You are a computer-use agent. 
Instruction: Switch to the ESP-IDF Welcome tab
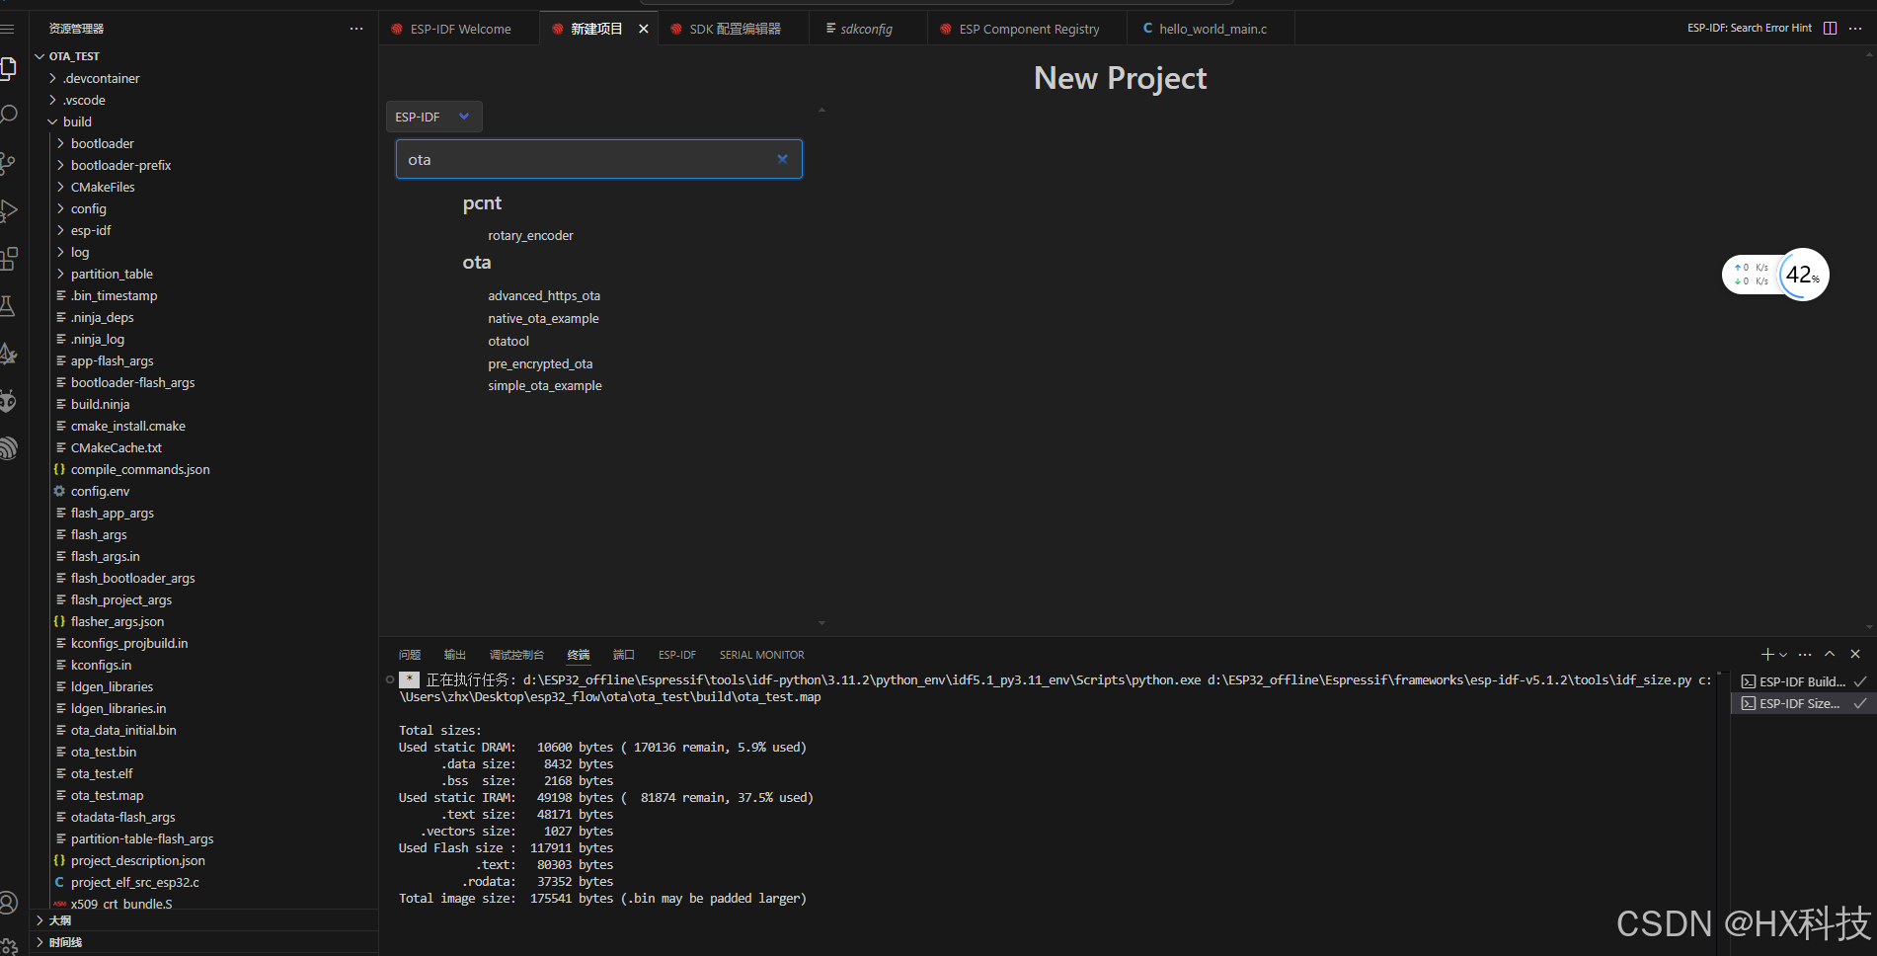pos(460,29)
